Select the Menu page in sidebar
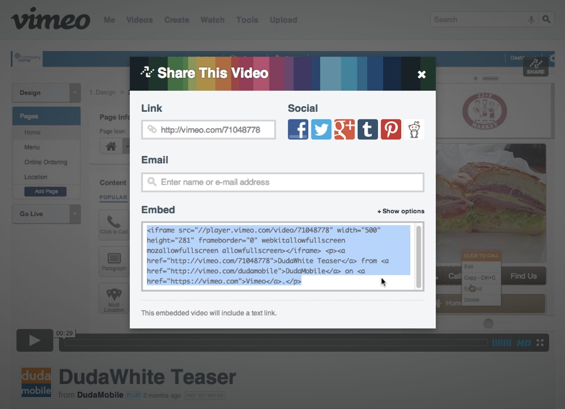Viewport: 565px width, 409px height. (x=46, y=147)
